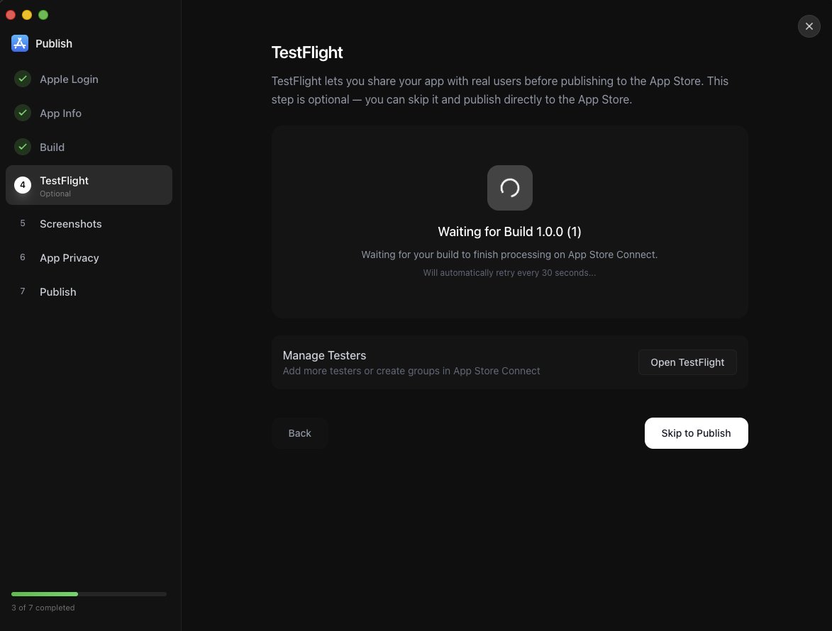Click 'Will automatically retry every 30 seconds...' text
This screenshot has width=832, height=631.
point(509,272)
